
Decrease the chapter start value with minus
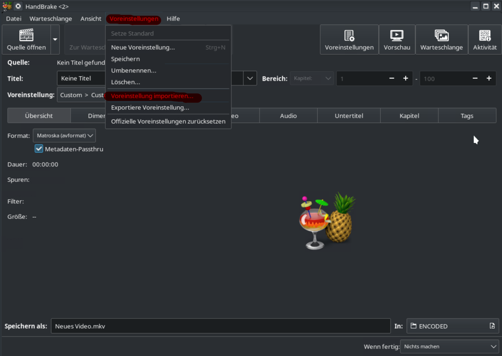click(392, 78)
